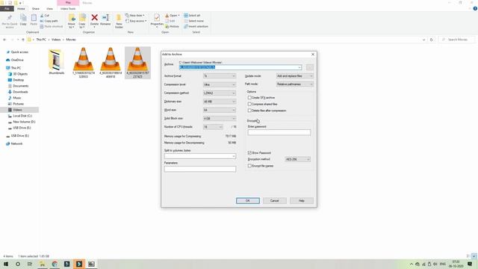Click Videos in the address breadcrumb
478x269 pixels.
coord(56,40)
